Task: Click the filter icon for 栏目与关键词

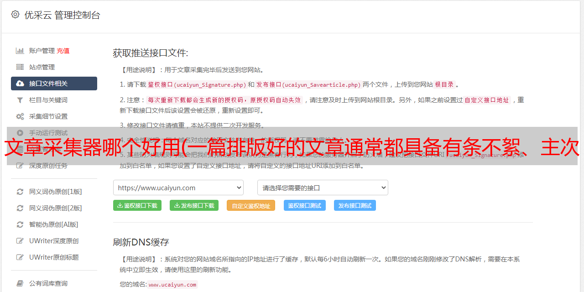Action: pos(20,100)
